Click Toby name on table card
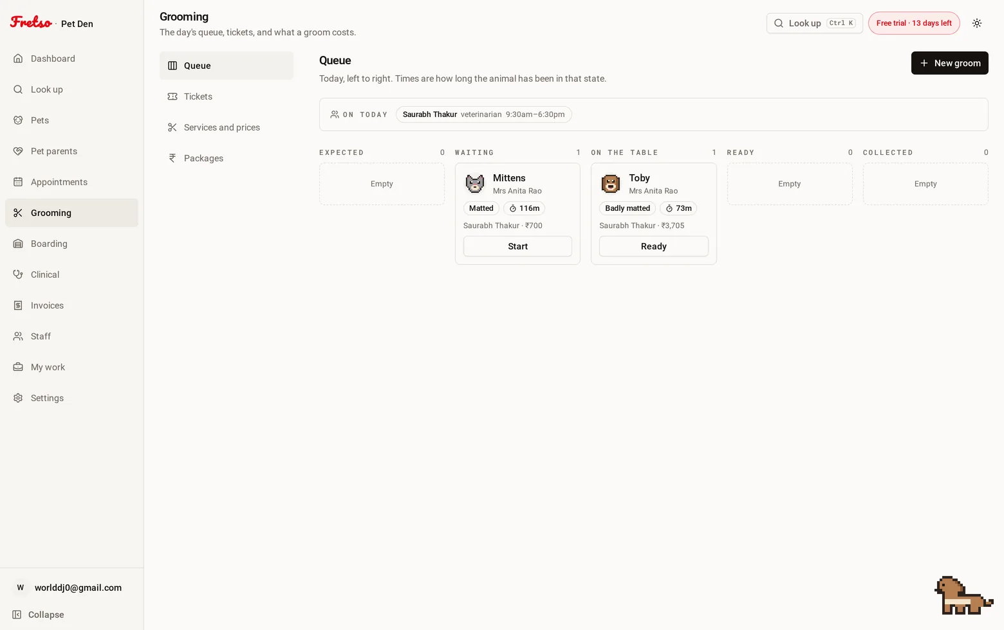Image resolution: width=1004 pixels, height=630 pixels. pyautogui.click(x=640, y=178)
